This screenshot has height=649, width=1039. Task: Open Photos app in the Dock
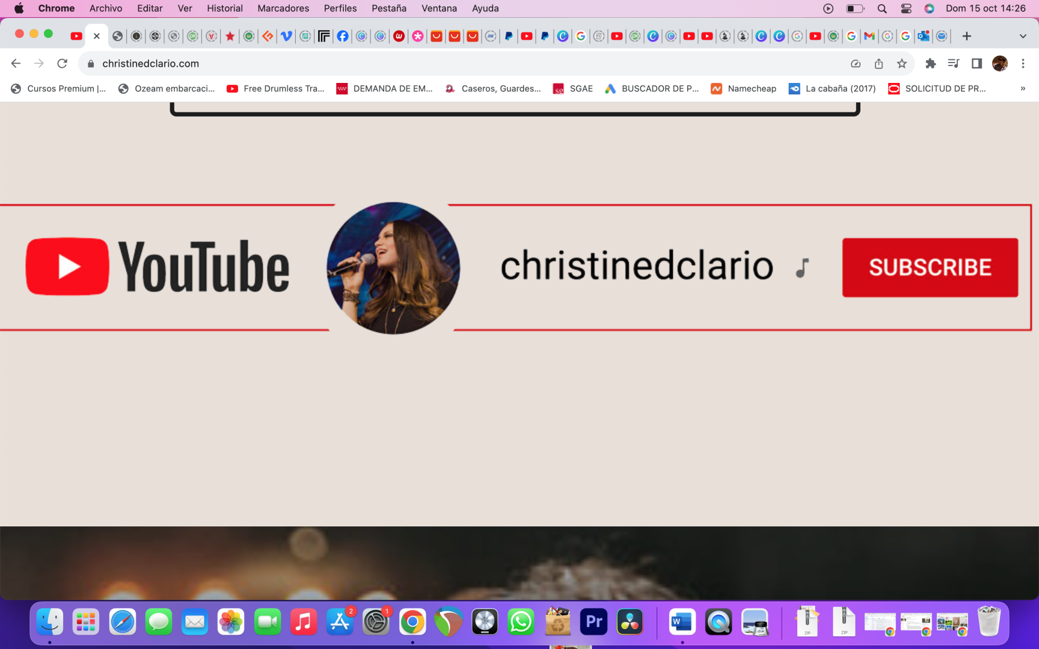(x=231, y=622)
